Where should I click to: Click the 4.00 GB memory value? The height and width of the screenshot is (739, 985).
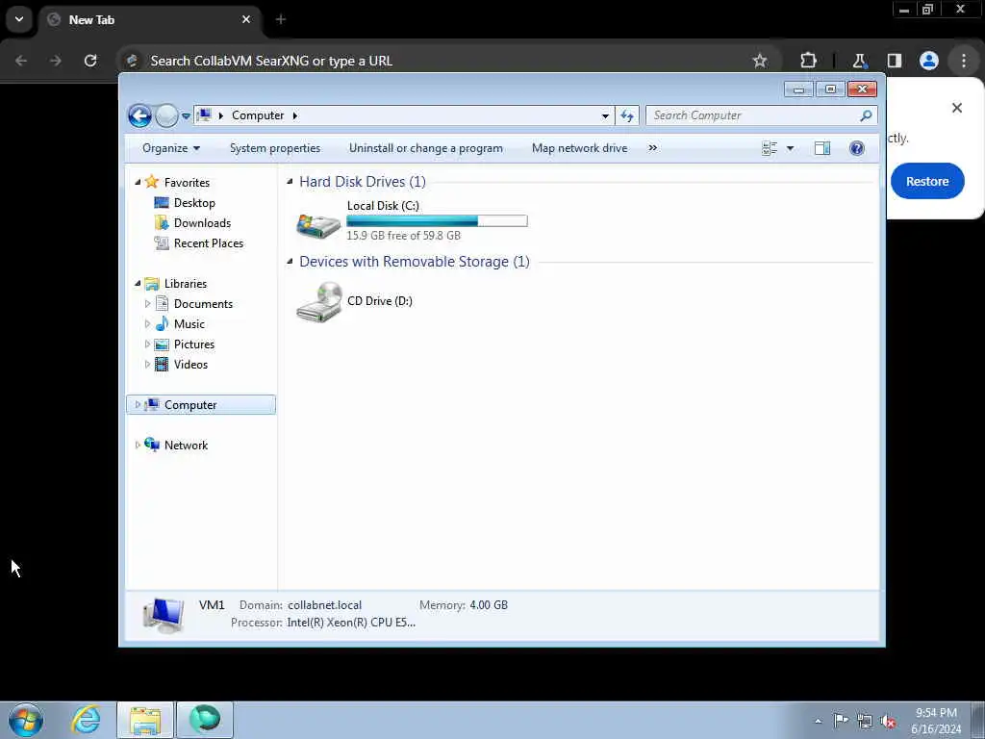pyautogui.click(x=489, y=605)
